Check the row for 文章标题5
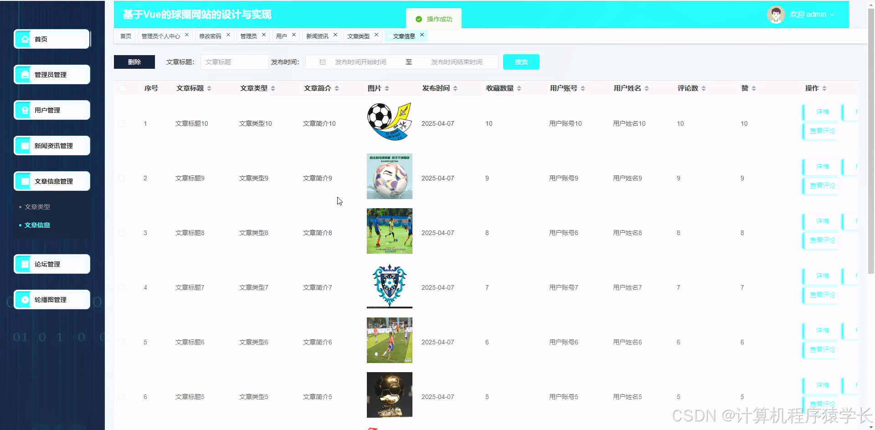875x430 pixels. pyautogui.click(x=122, y=397)
